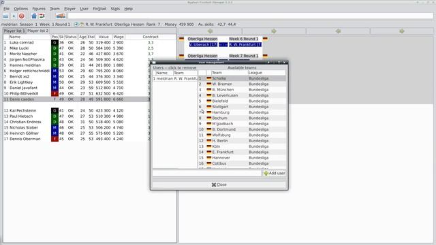This screenshot has width=436, height=245.
Task: Click the blue M position badge of Erik Lightkey
Action: point(54,82)
